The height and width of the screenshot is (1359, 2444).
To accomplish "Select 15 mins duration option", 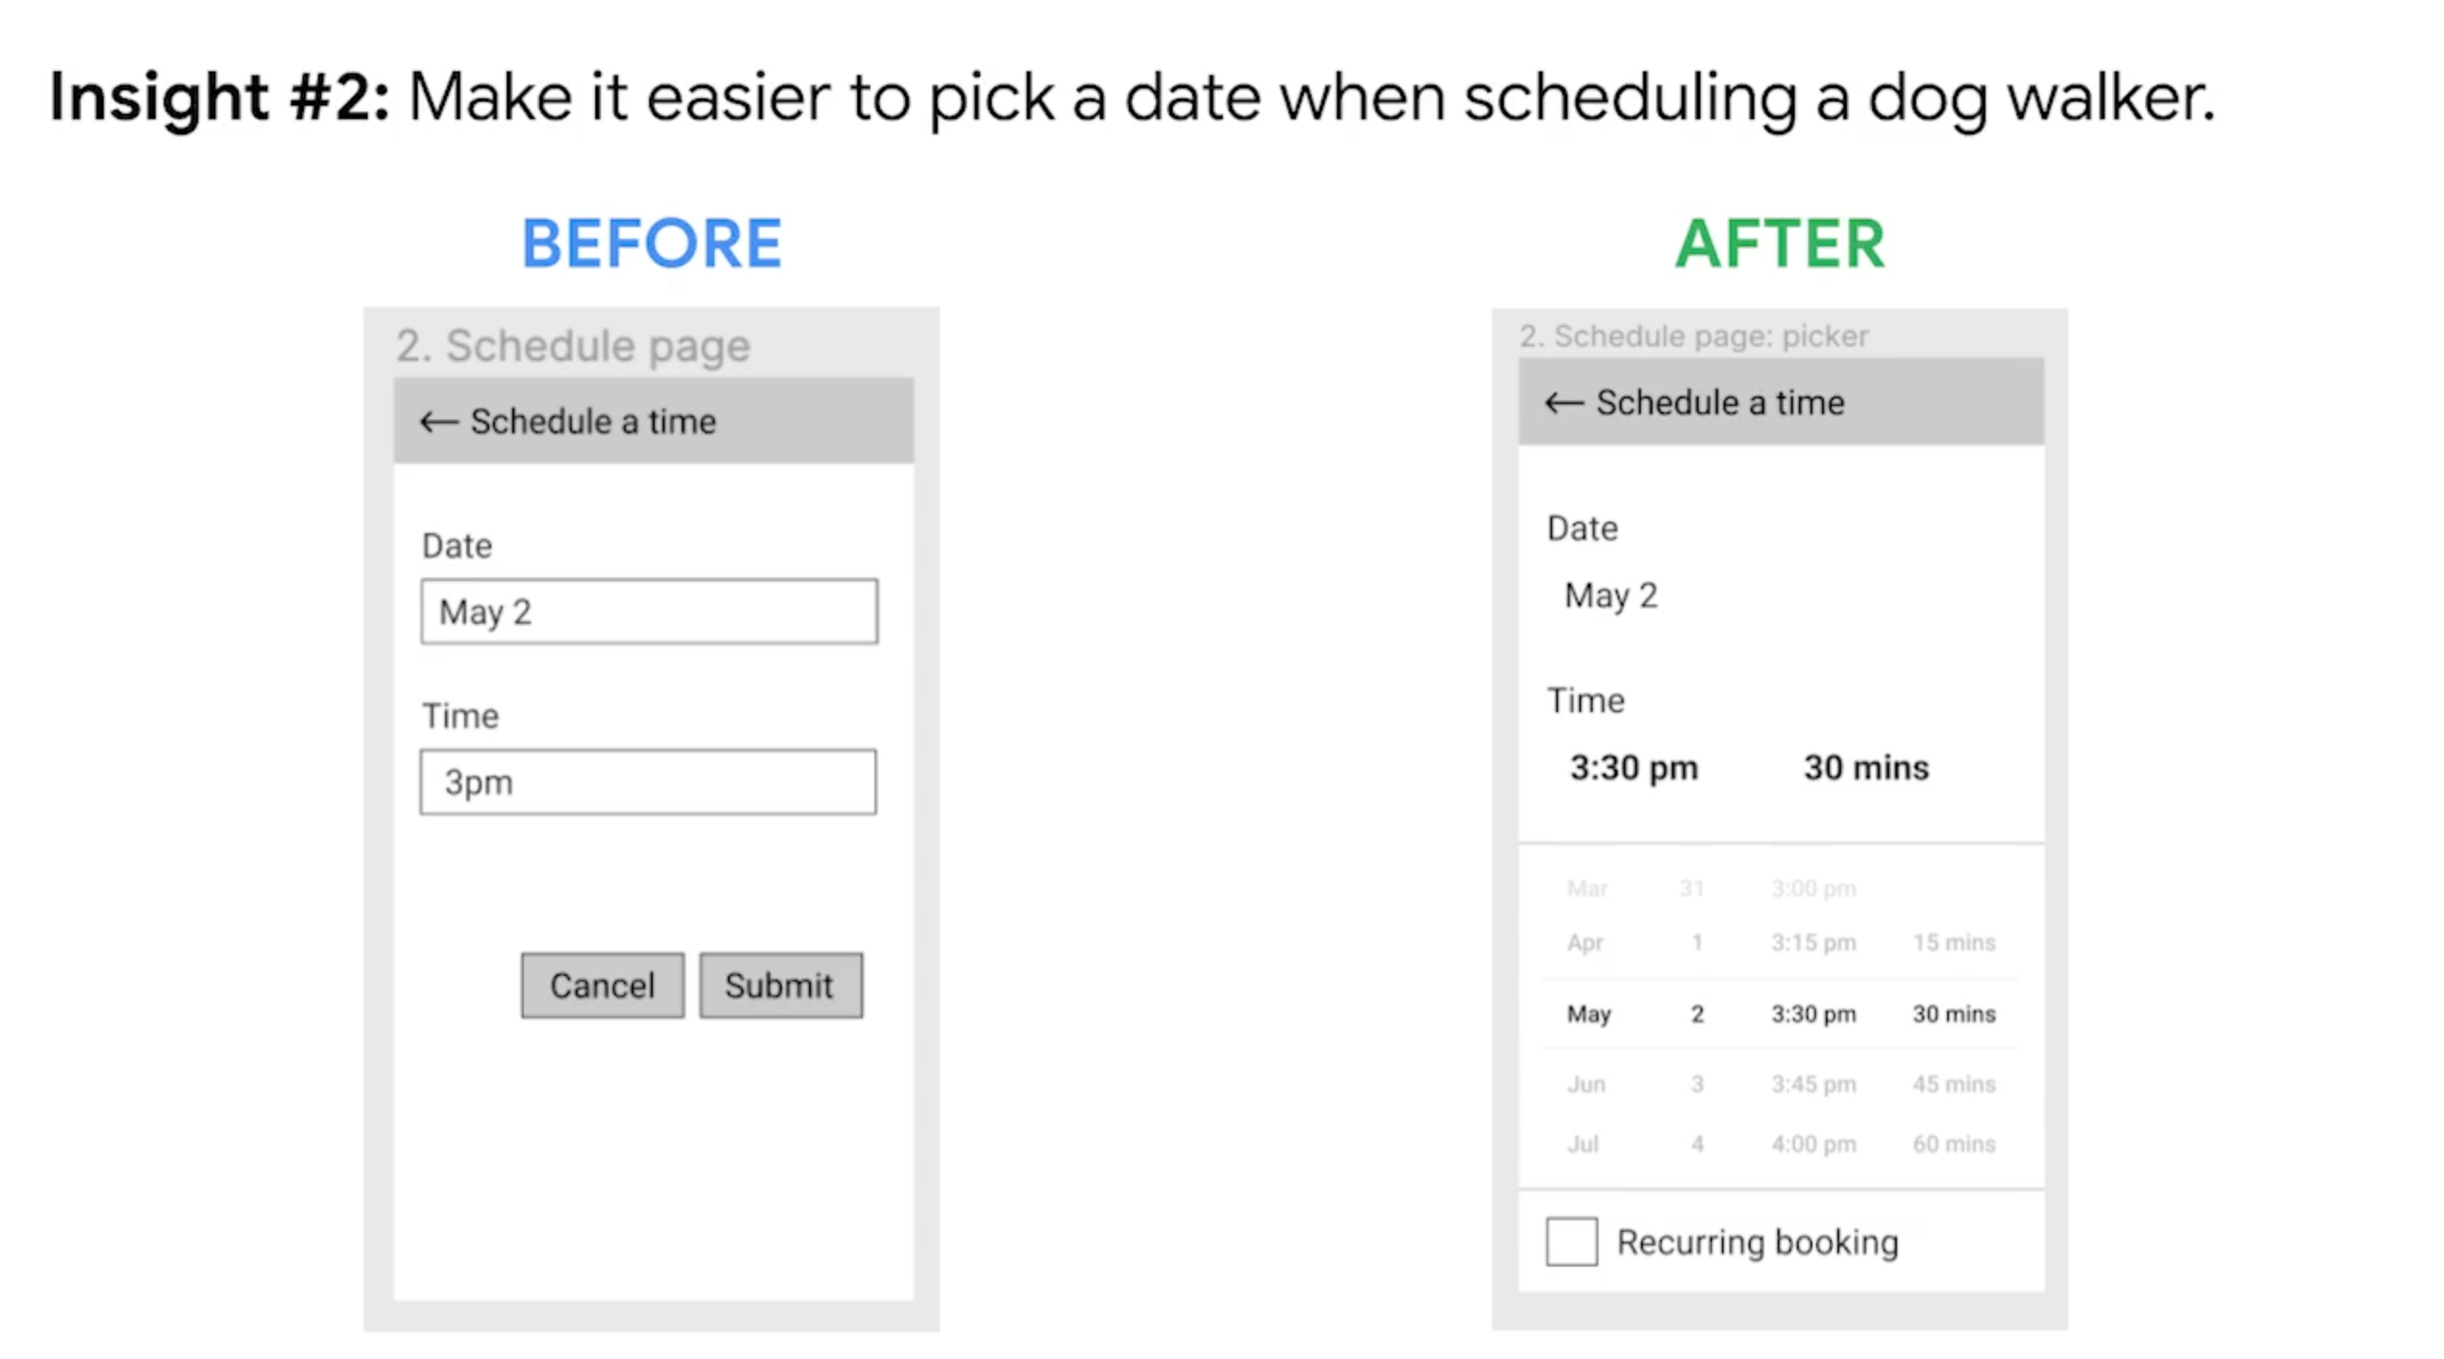I will 1954,942.
